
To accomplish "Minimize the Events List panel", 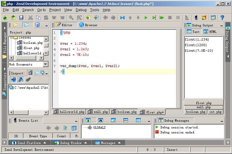I will [76, 121].
